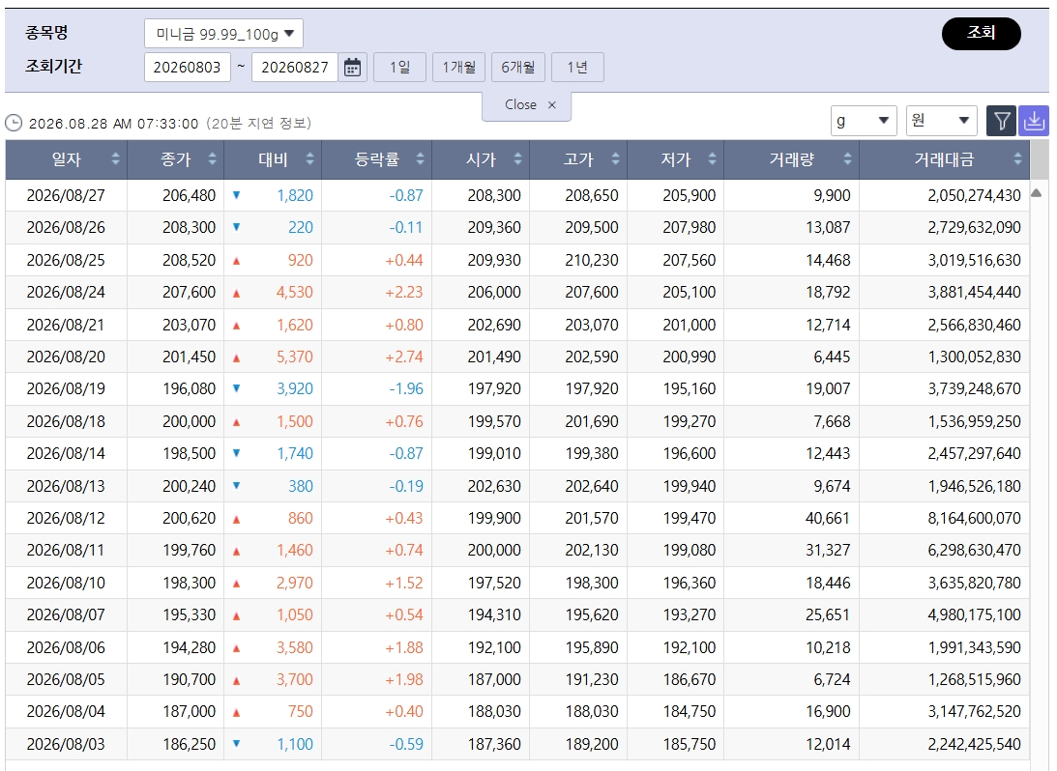This screenshot has width=1057, height=771.
Task: Click the start date field 20260803
Action: 188,68
